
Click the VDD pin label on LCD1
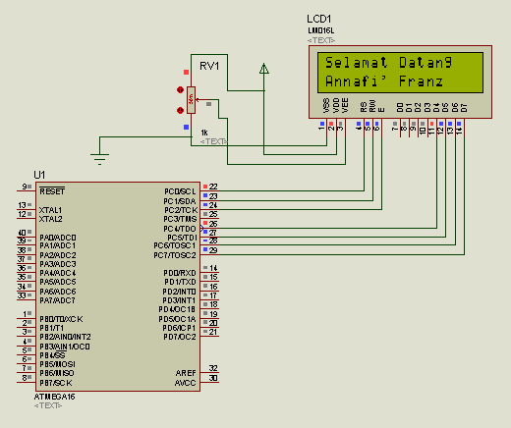coord(336,105)
